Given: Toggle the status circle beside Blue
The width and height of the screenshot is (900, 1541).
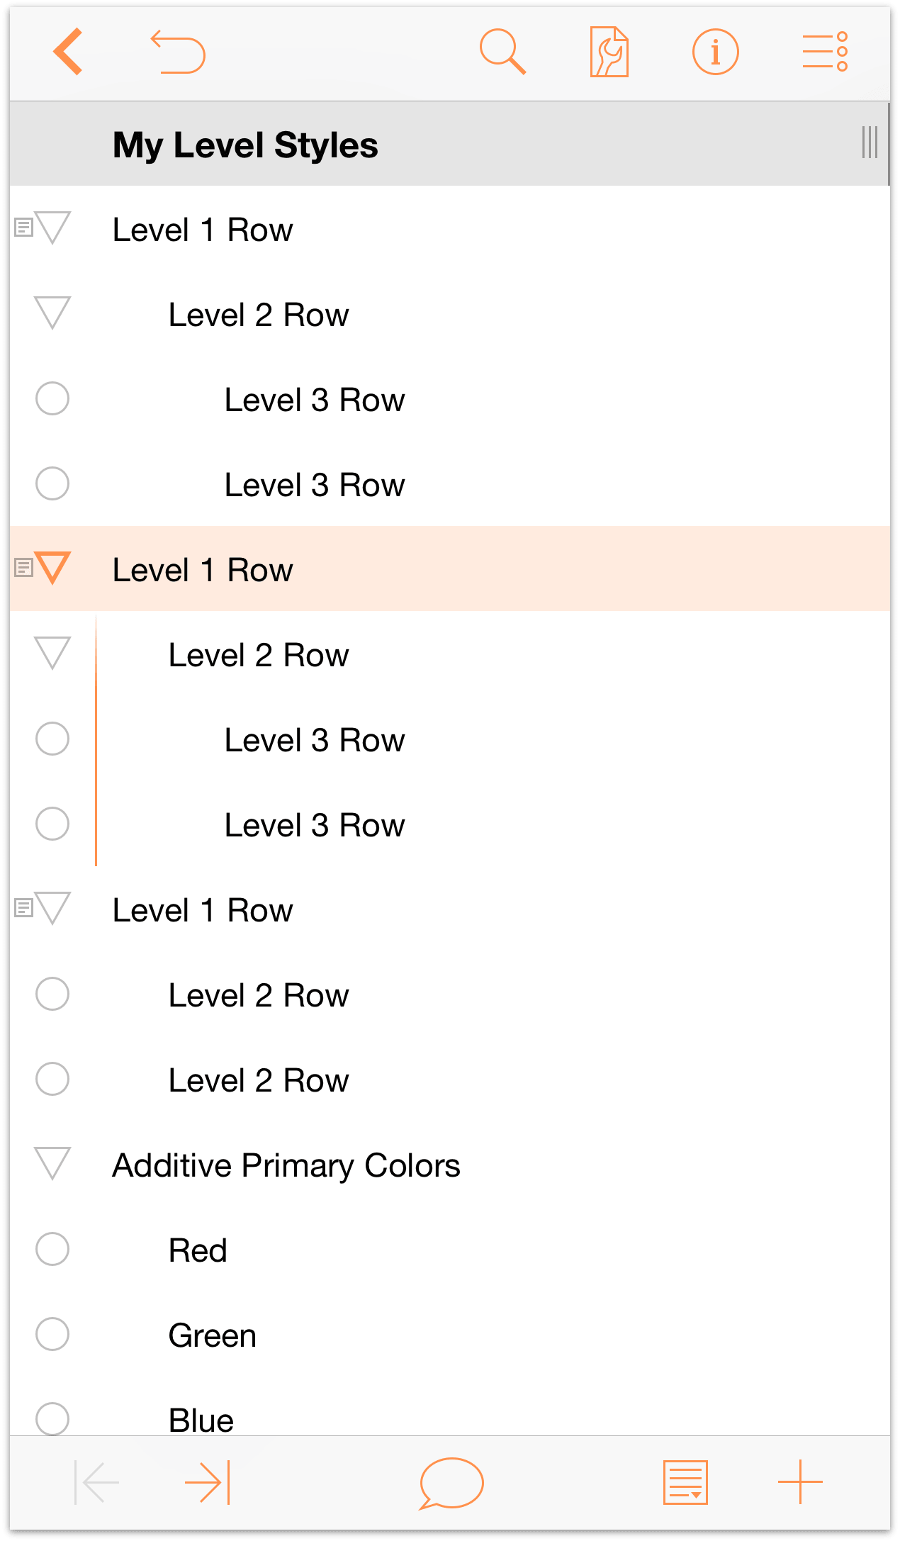Looking at the screenshot, I should pos(52,1419).
